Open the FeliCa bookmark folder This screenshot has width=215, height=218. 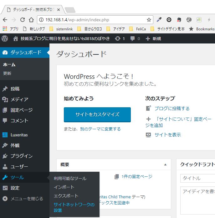[x=137, y=29]
